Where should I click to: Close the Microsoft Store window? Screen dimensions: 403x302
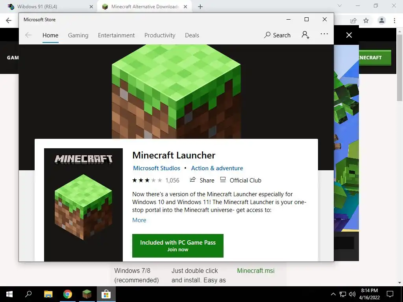click(x=325, y=20)
